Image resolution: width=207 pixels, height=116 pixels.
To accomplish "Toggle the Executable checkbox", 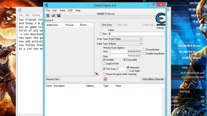I will (x=124, y=60).
